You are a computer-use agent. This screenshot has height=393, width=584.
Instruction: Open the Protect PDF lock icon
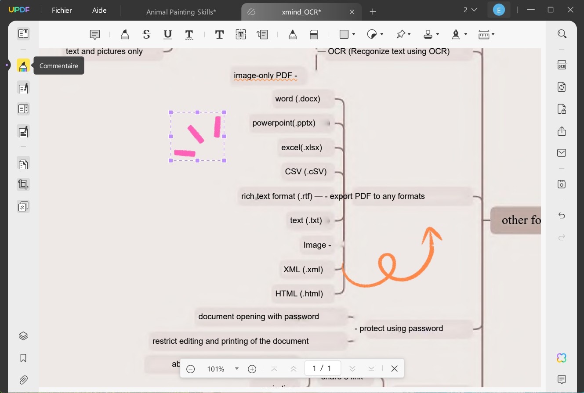tap(562, 108)
